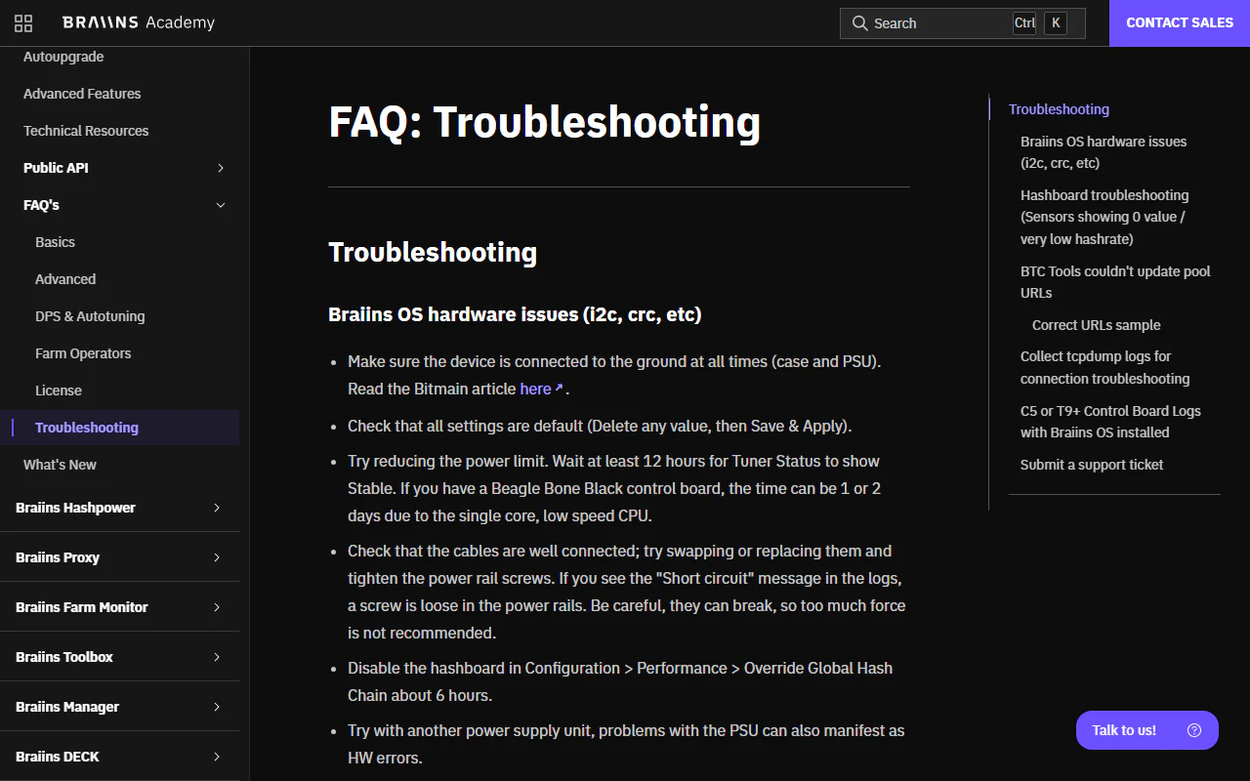Collapse the FAQ's section chevron
The width and height of the screenshot is (1250, 781).
tap(221, 205)
